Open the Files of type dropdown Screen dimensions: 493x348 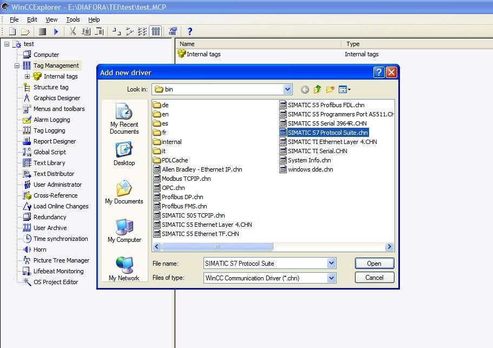331,278
